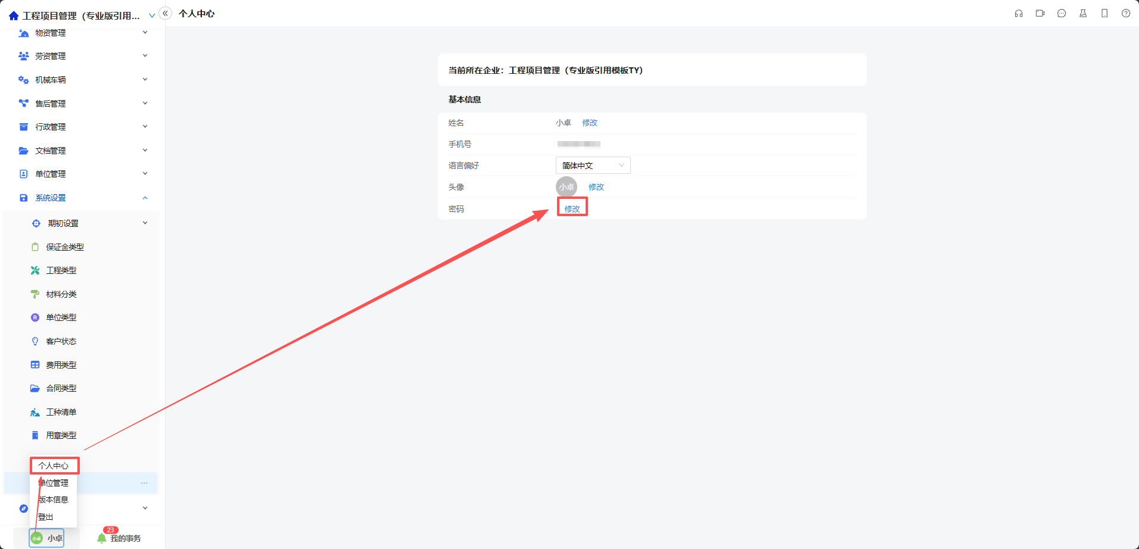Click the 劳资管理 people icon

(x=24, y=56)
